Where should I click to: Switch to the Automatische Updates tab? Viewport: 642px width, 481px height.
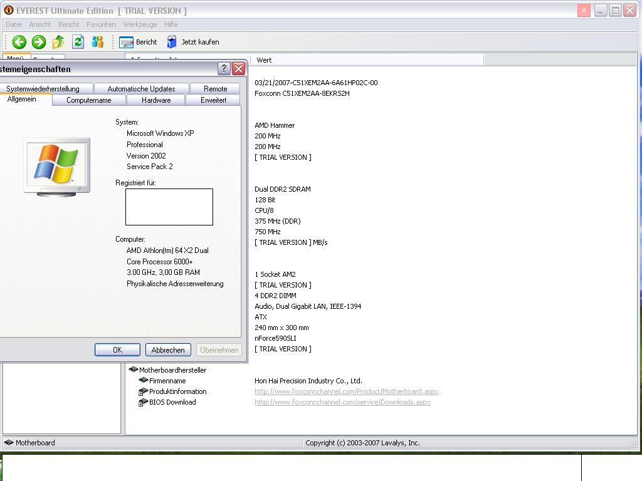[x=141, y=89]
